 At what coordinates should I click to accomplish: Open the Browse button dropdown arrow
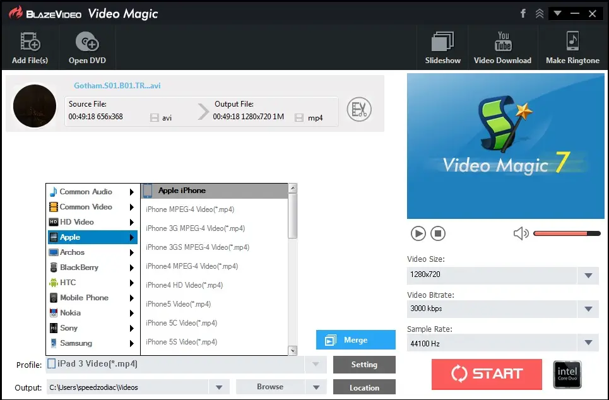(x=316, y=387)
